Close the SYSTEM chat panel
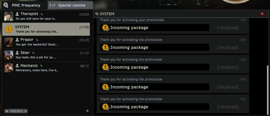270x116 pixels. 262,14
